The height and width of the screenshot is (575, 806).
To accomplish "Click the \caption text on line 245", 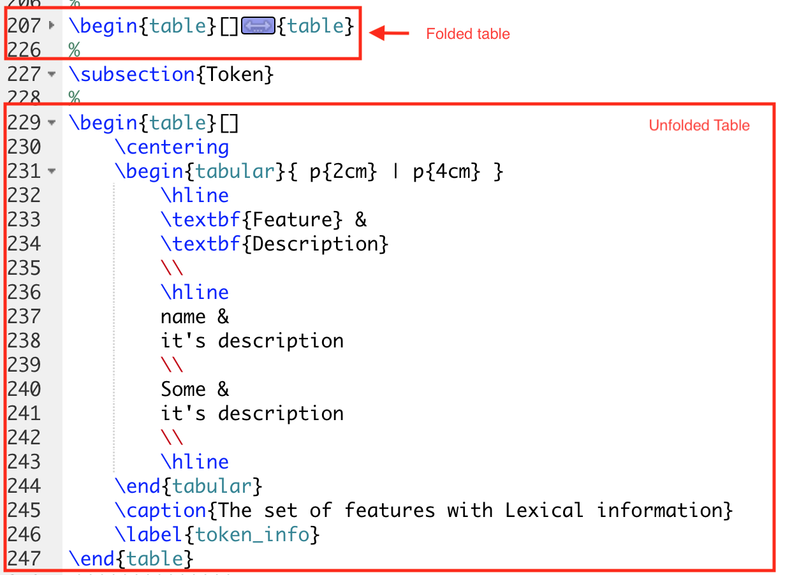I will click(x=164, y=510).
